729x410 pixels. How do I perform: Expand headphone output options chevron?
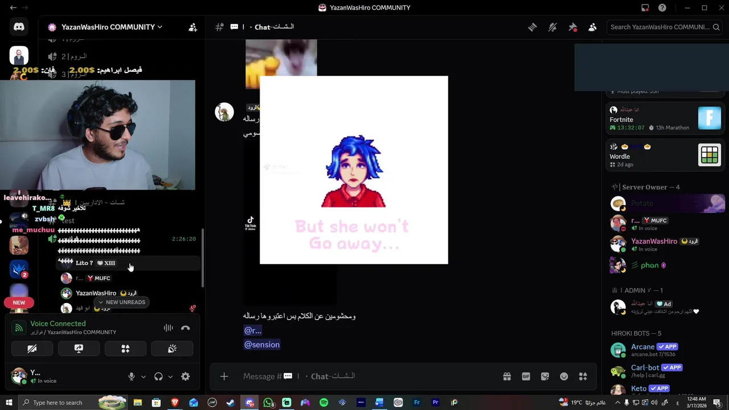pos(170,376)
